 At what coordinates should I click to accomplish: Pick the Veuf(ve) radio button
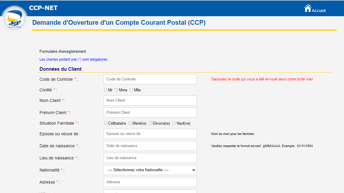click(x=174, y=123)
